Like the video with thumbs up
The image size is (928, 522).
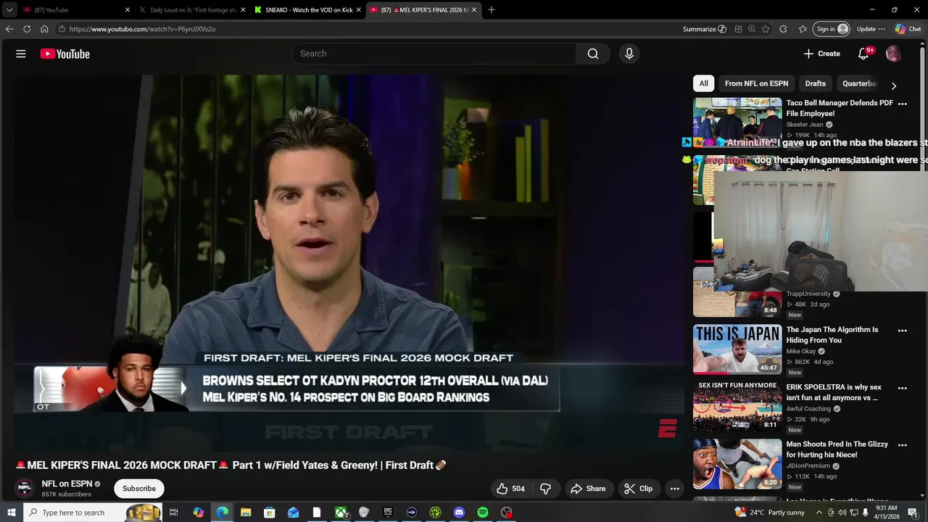[510, 489]
